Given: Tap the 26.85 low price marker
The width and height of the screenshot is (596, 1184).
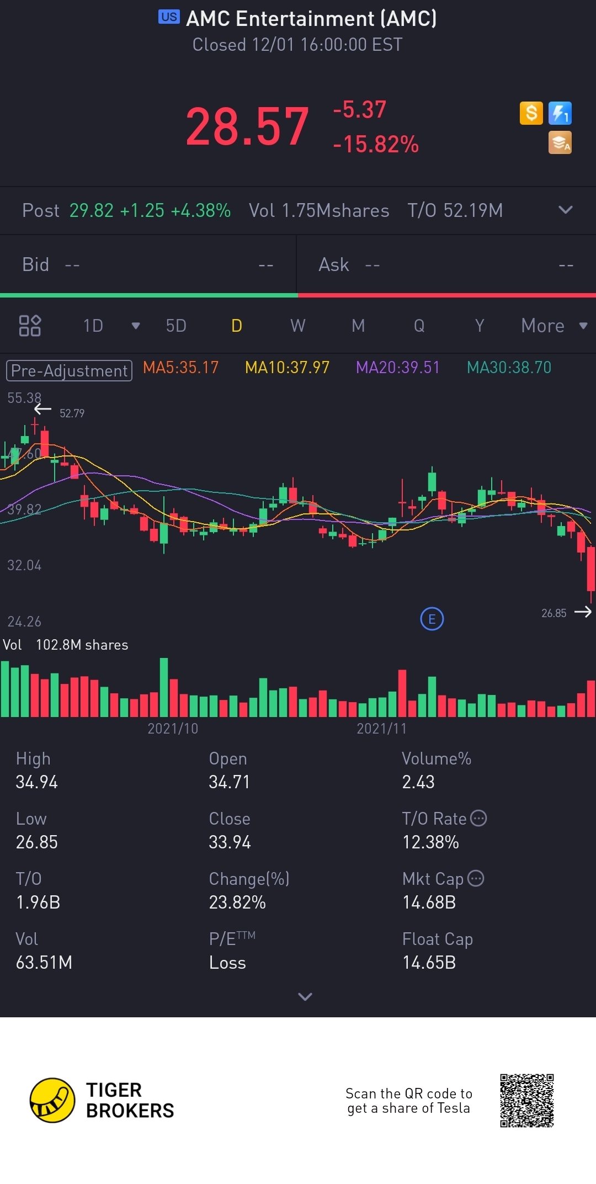Looking at the screenshot, I should (x=554, y=613).
